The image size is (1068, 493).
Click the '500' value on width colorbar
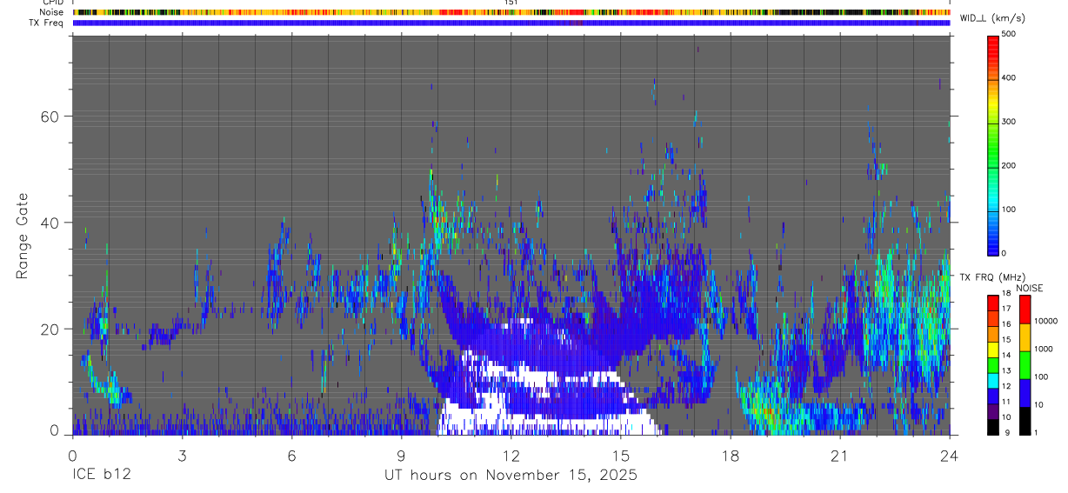point(1008,34)
